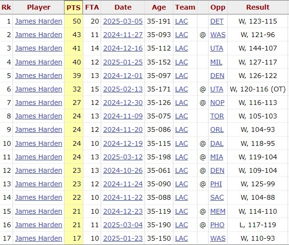289x245 pixels.
Task: Open the 2024-11-27 game box score
Action: pyautogui.click(x=123, y=35)
